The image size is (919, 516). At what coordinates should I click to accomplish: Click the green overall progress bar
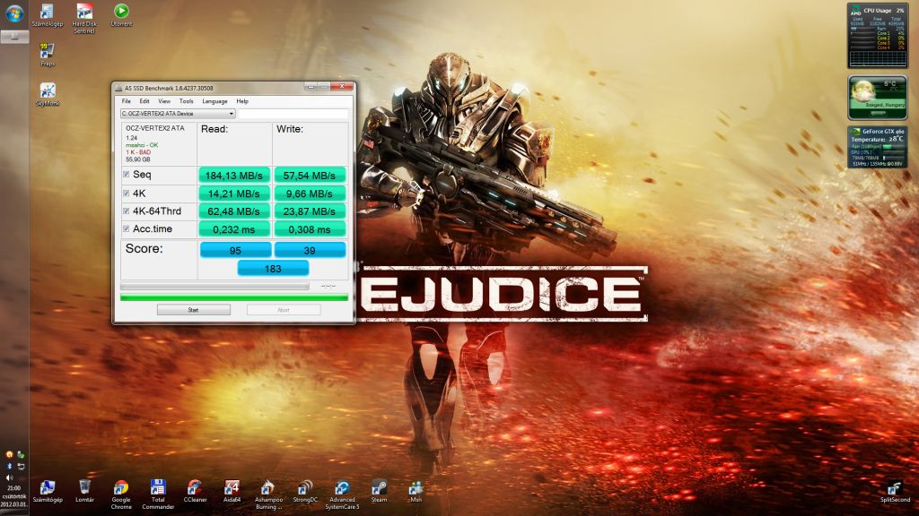[234, 297]
